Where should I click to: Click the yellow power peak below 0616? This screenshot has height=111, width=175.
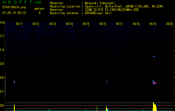(107, 109)
